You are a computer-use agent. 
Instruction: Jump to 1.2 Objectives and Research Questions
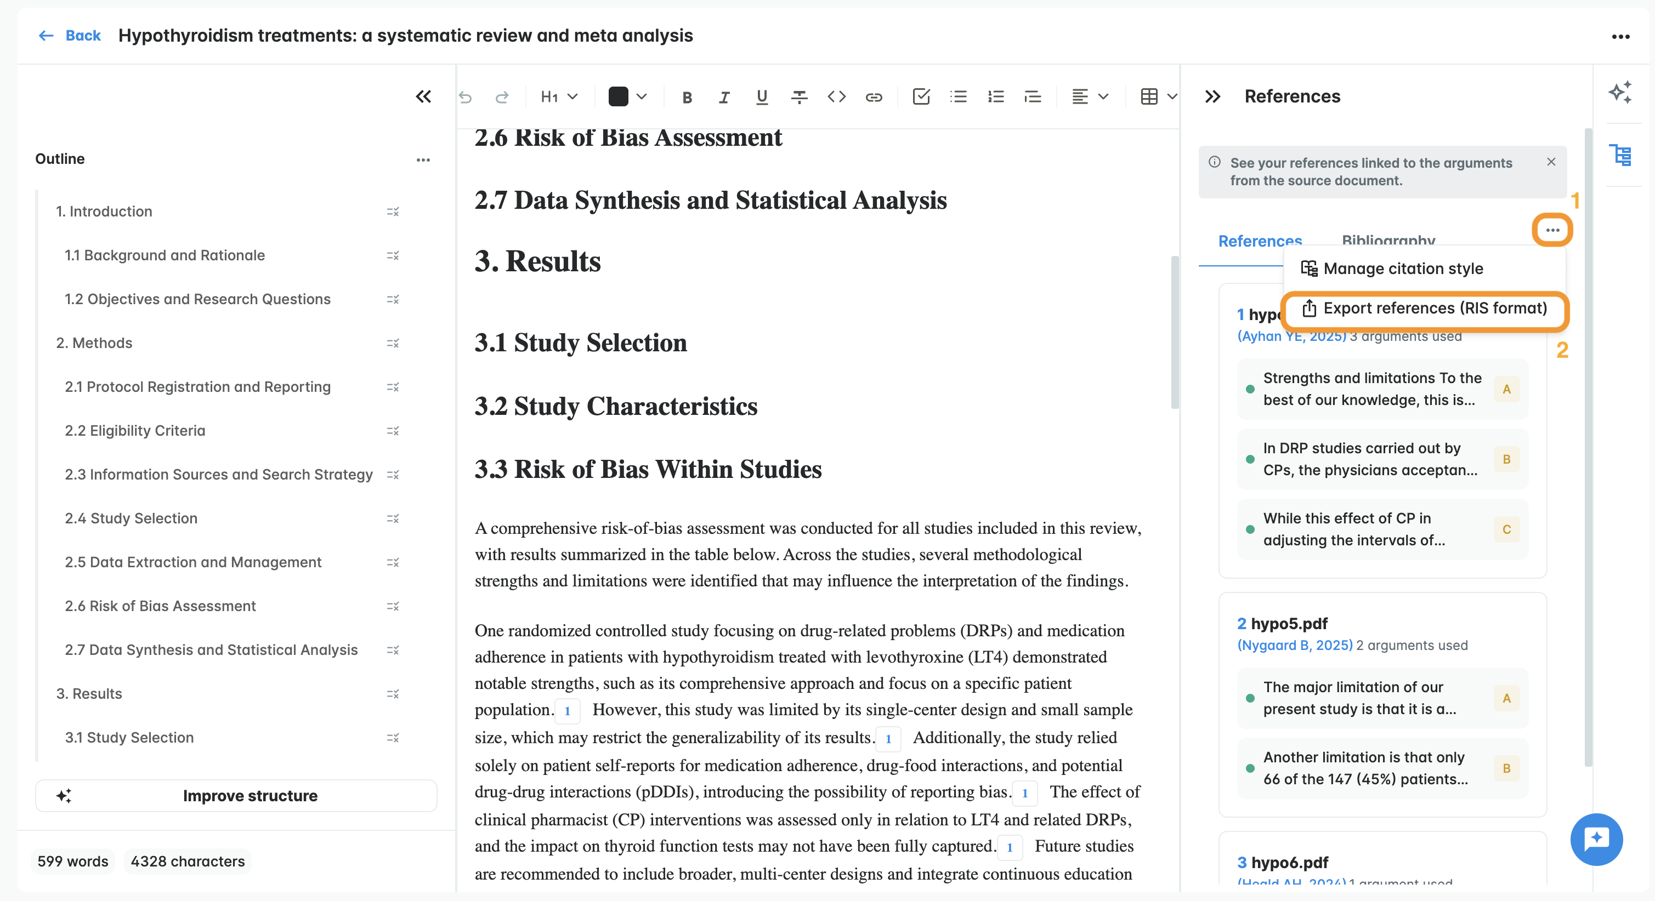pyautogui.click(x=197, y=299)
